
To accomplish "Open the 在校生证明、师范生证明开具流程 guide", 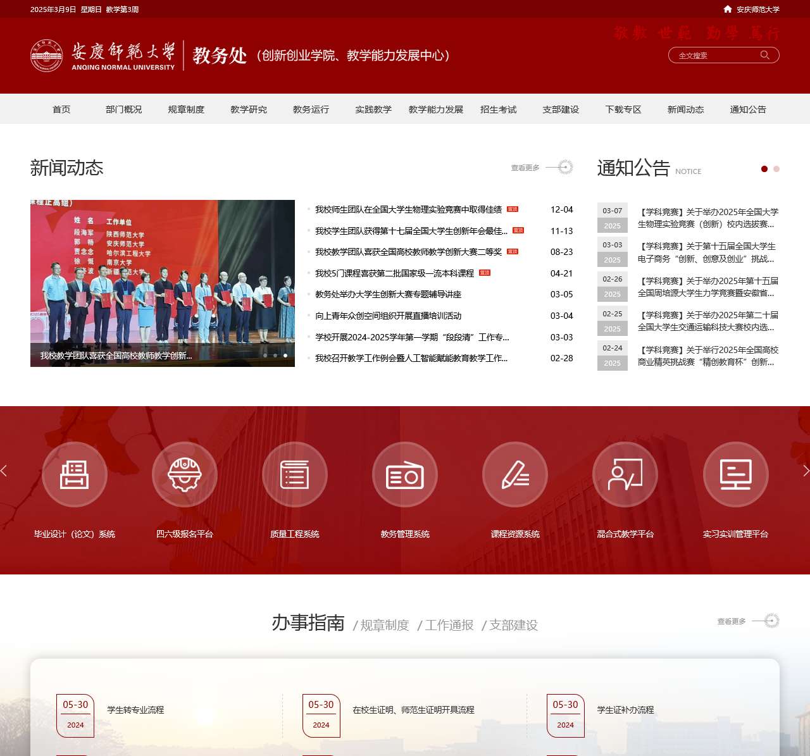I will tap(413, 710).
